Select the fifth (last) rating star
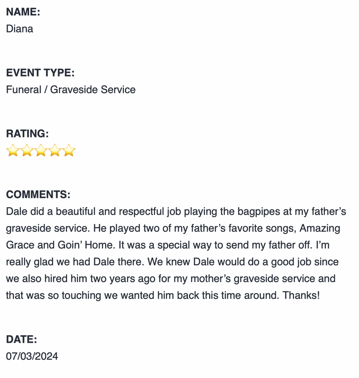This screenshot has width=359, height=378. click(69, 150)
